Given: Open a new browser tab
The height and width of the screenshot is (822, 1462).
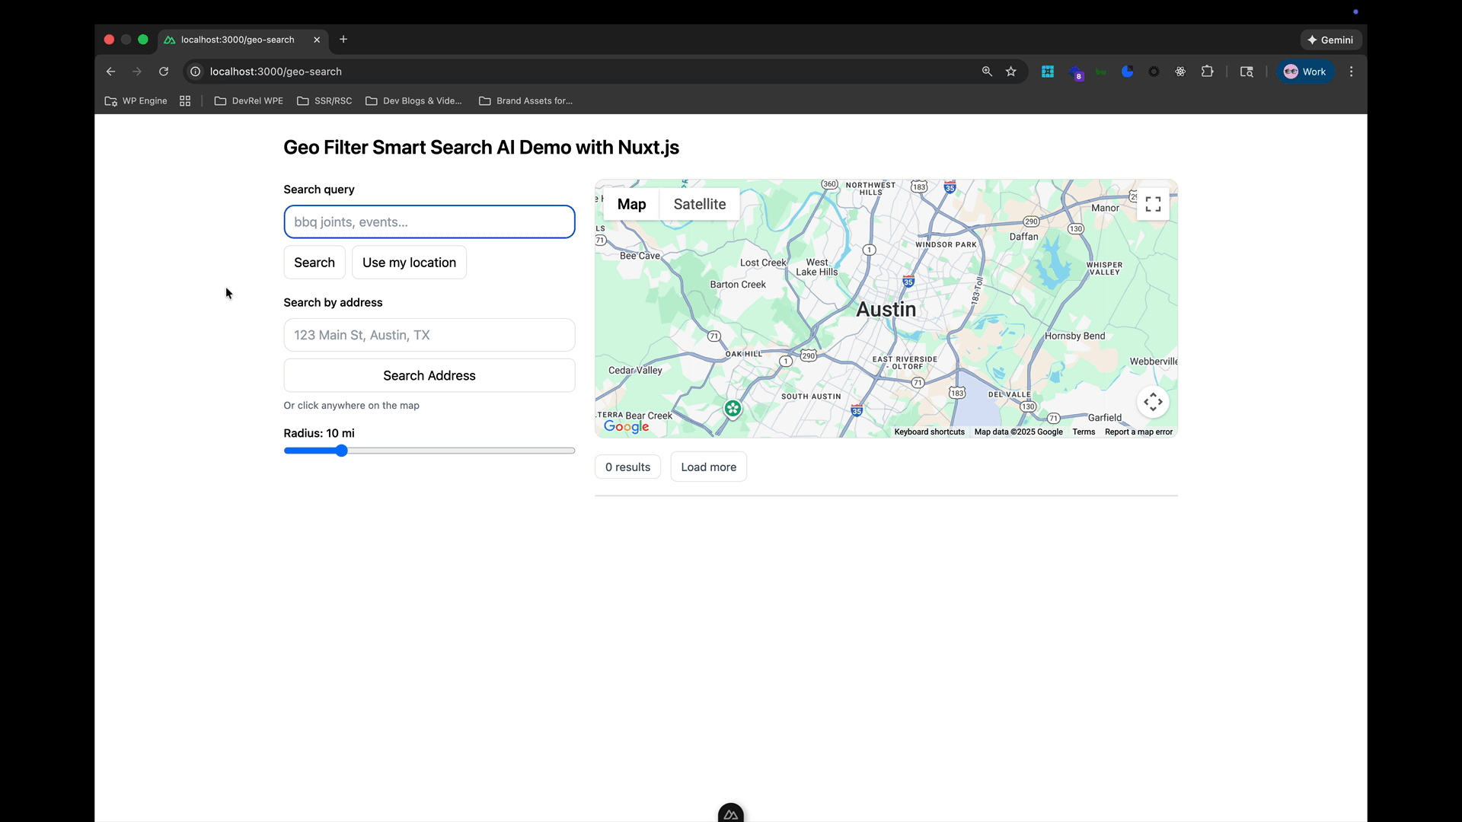Looking at the screenshot, I should pyautogui.click(x=343, y=40).
